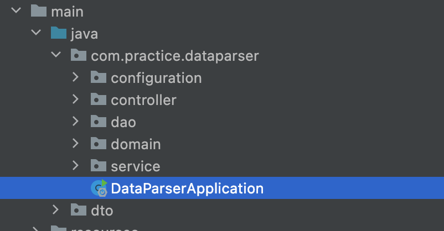Select the service package label
The image size is (444, 231).
coord(136,166)
